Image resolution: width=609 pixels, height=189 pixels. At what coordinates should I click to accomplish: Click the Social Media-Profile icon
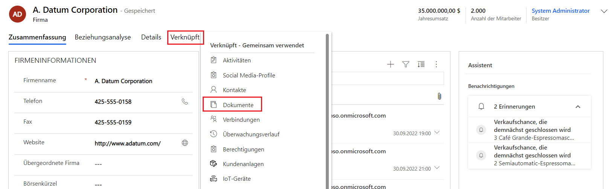[214, 75]
